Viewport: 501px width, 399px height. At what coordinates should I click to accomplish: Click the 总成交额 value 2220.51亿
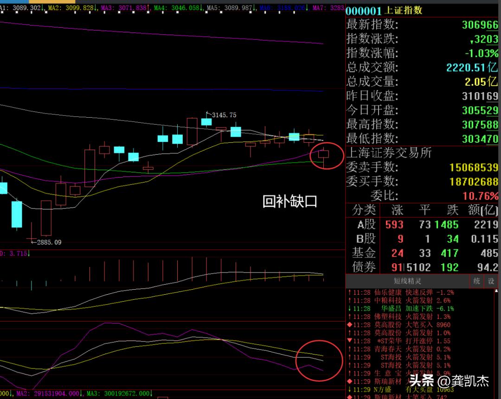click(472, 67)
